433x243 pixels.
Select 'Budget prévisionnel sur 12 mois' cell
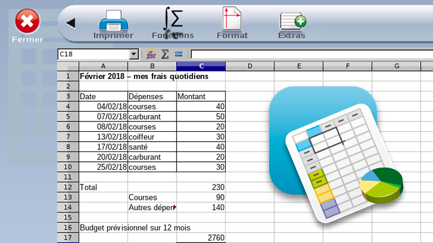(x=135, y=227)
